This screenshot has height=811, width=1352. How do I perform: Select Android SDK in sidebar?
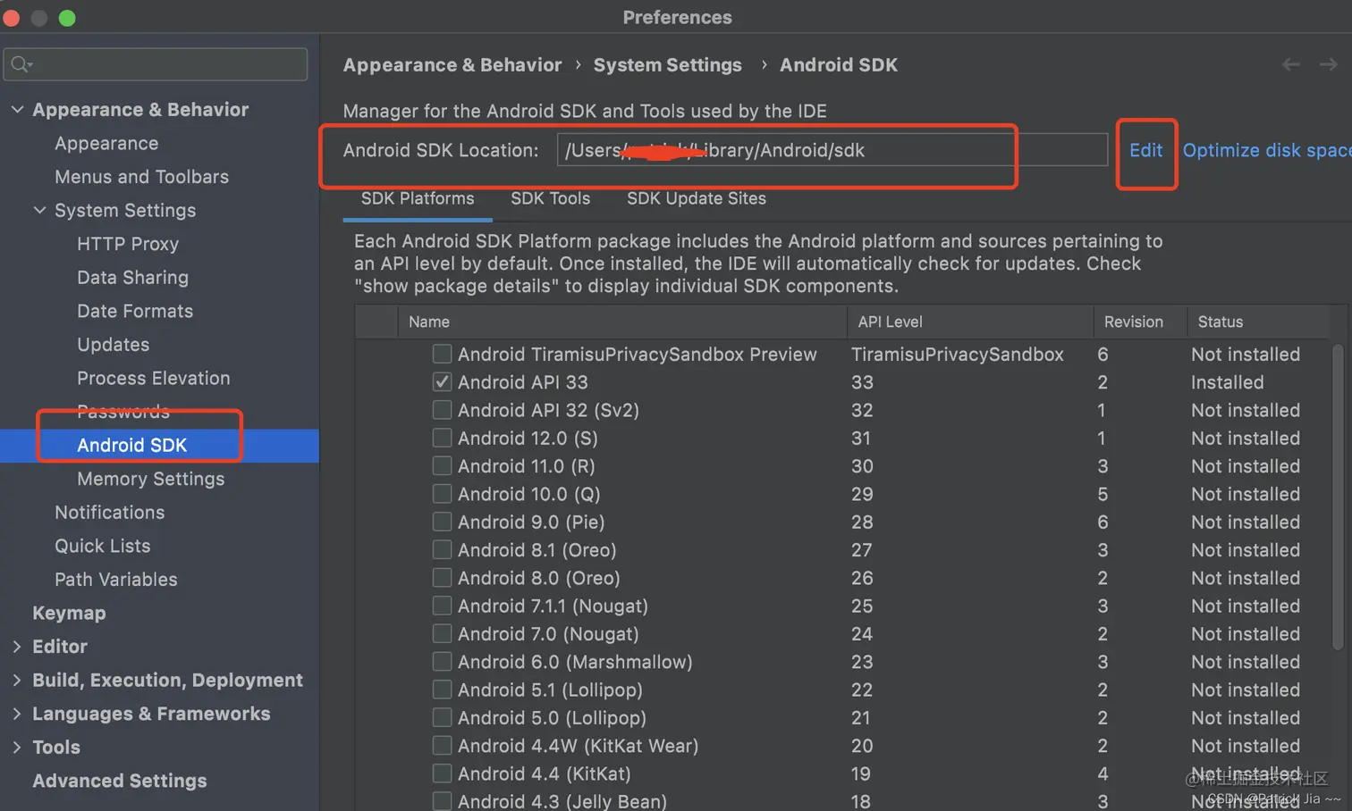(x=131, y=445)
